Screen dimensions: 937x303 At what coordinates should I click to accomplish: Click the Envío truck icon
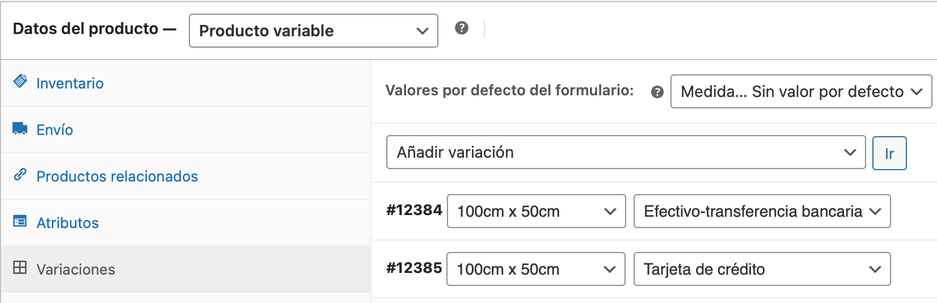[x=20, y=128]
